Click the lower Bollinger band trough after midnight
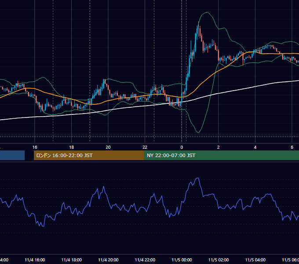Image resolution: width=299 pixels, height=264 pixels. pyautogui.click(x=198, y=132)
